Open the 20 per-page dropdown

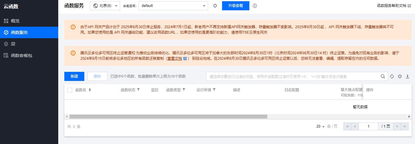click(320, 126)
